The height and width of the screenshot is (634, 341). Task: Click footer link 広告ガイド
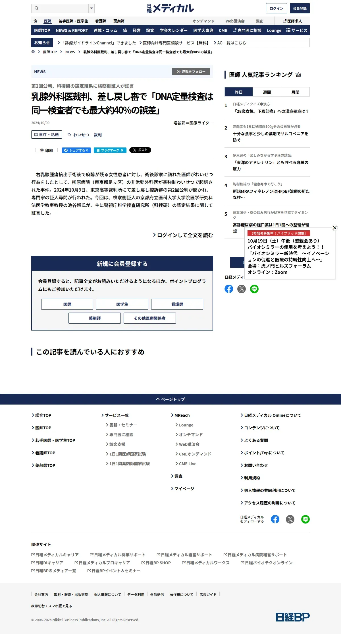pos(208,594)
